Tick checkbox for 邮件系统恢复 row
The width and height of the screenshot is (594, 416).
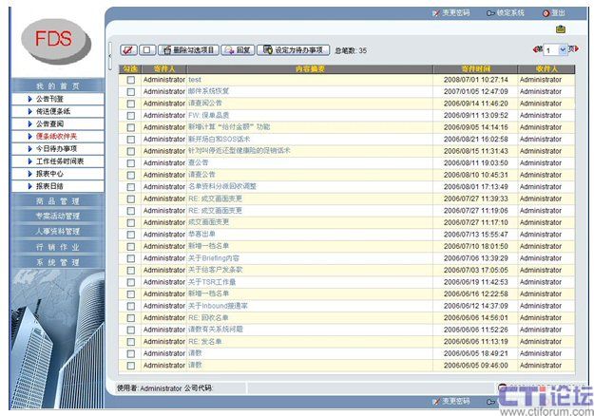[x=131, y=91]
